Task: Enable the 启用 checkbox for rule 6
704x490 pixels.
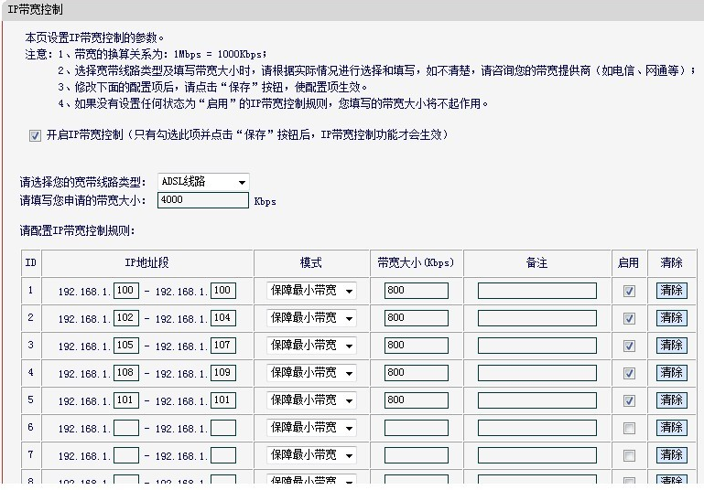Action: point(629,428)
